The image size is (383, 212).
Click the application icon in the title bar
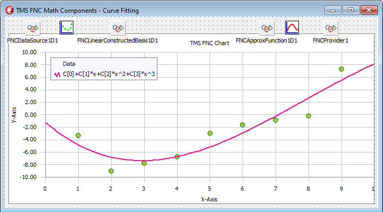[x=10, y=10]
